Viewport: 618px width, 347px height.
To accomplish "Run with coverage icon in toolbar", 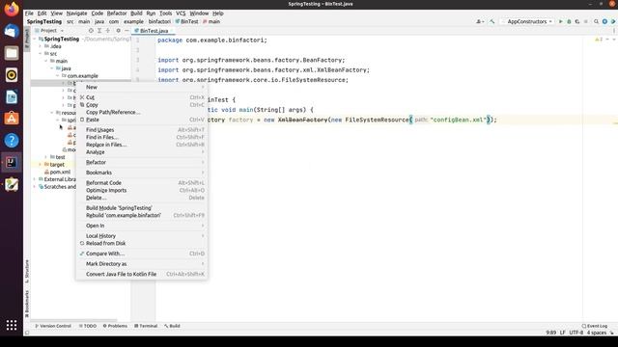I will click(577, 21).
